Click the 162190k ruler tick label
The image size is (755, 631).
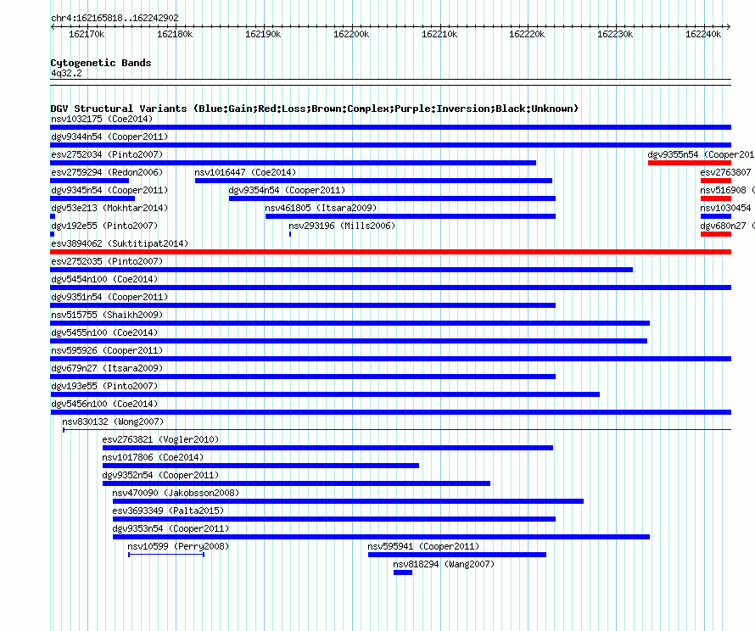coord(263,34)
